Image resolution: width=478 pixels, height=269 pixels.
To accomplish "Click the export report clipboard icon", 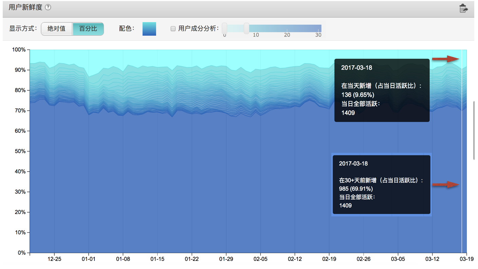I will [x=463, y=8].
